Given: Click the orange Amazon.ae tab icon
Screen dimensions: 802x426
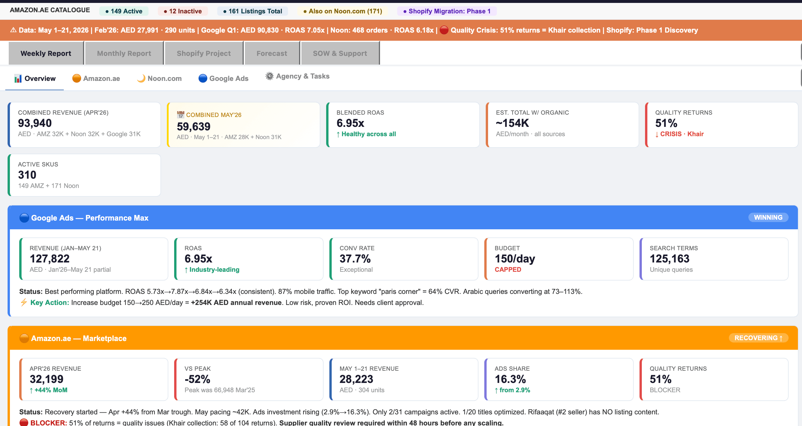Looking at the screenshot, I should point(77,78).
